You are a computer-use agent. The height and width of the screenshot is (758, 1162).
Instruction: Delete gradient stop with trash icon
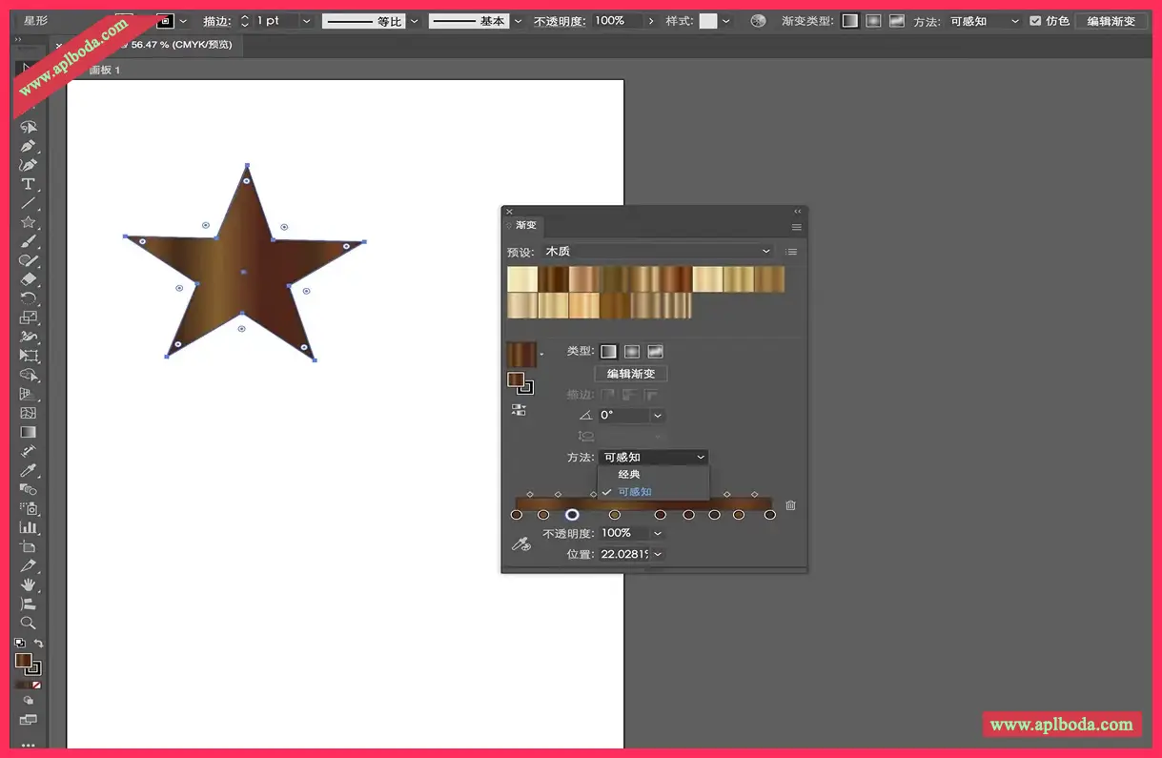click(790, 505)
